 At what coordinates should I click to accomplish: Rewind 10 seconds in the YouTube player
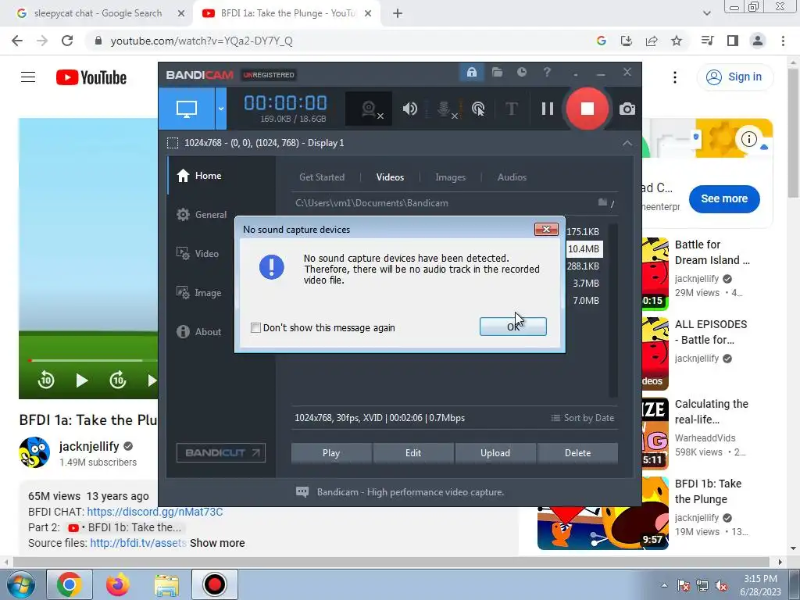tap(46, 380)
